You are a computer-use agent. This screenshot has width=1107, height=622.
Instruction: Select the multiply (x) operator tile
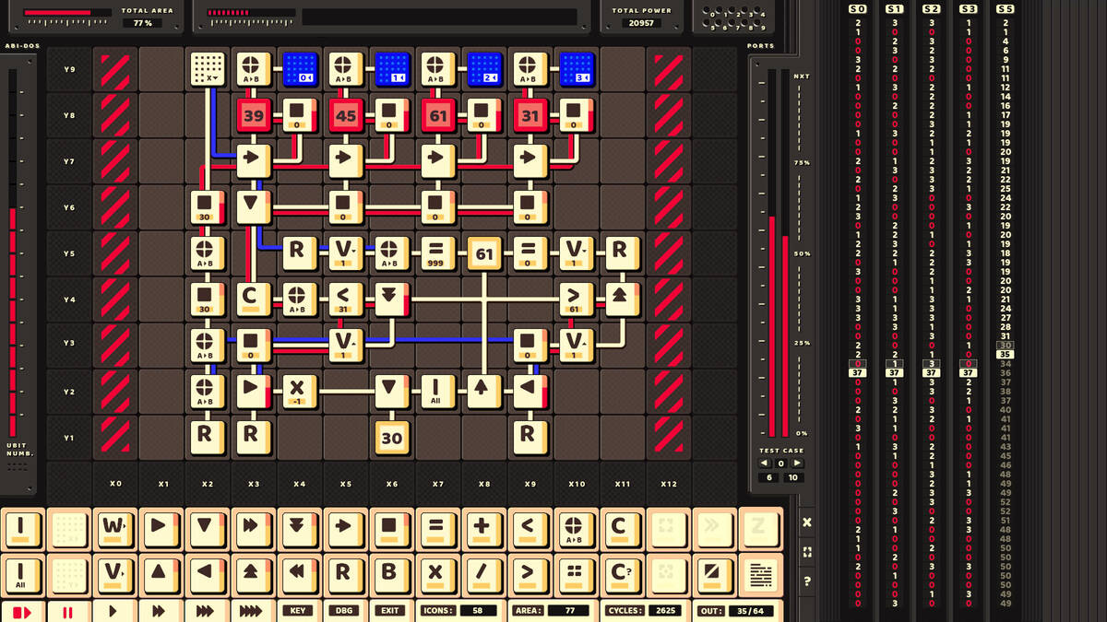[x=435, y=574]
